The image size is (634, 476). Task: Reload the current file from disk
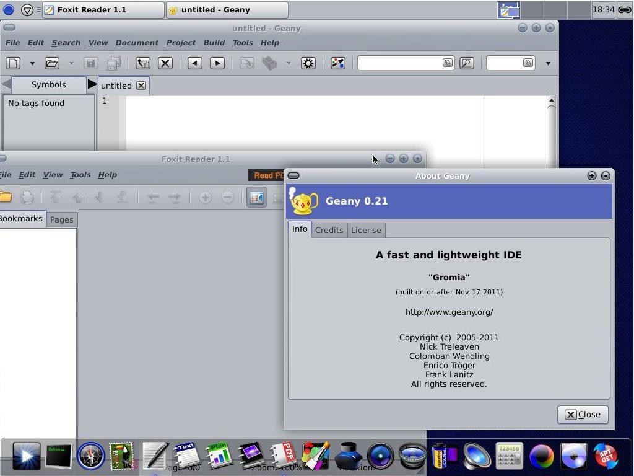[143, 63]
